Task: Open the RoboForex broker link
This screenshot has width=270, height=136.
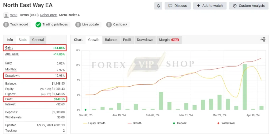Action: point(49,15)
